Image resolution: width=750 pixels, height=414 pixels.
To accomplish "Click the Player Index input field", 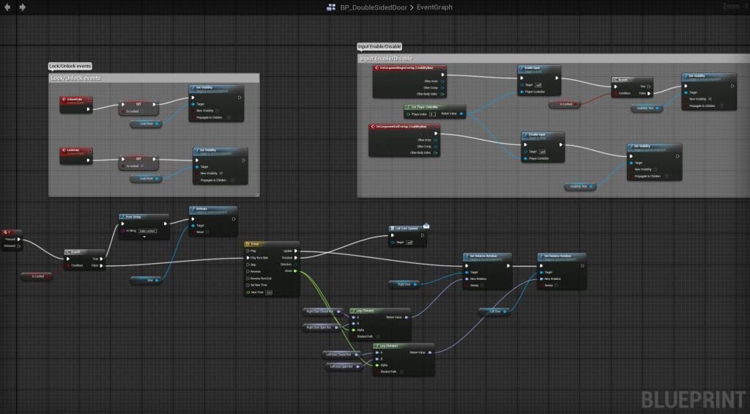I will (x=432, y=114).
